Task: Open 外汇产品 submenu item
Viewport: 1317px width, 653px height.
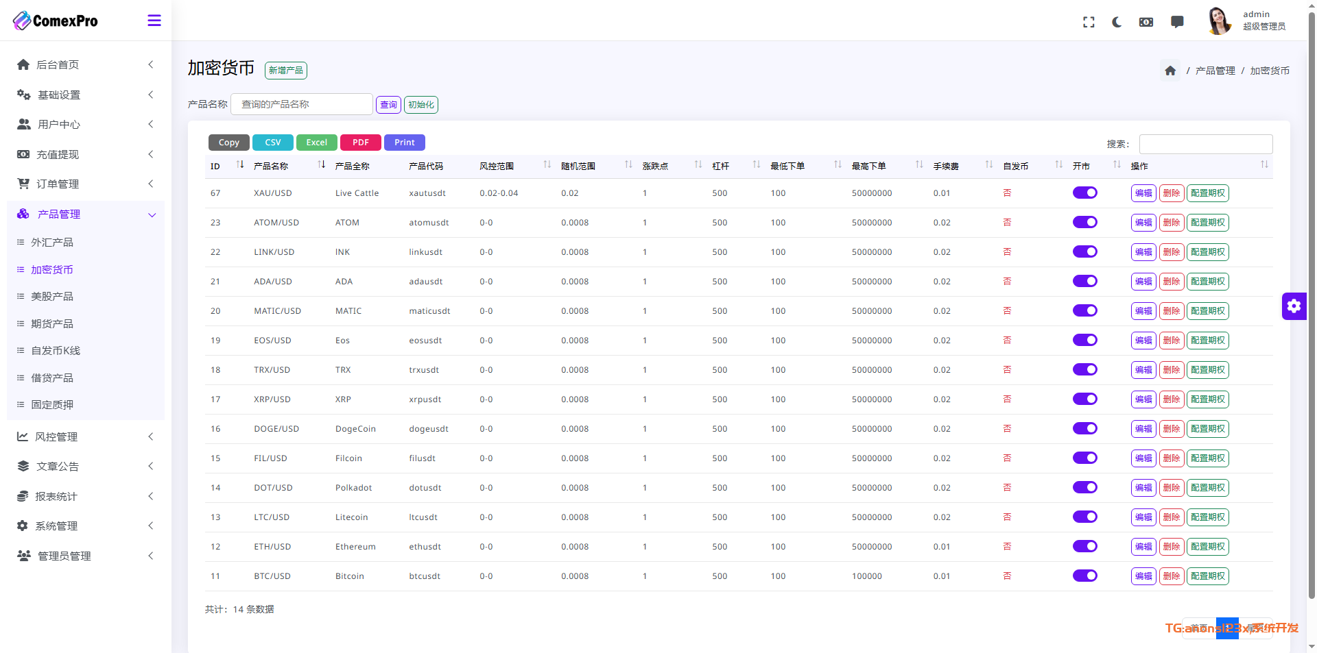Action: click(52, 243)
